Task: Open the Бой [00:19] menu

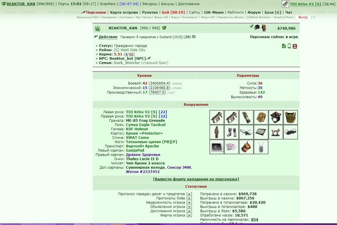Action: click(x=173, y=12)
